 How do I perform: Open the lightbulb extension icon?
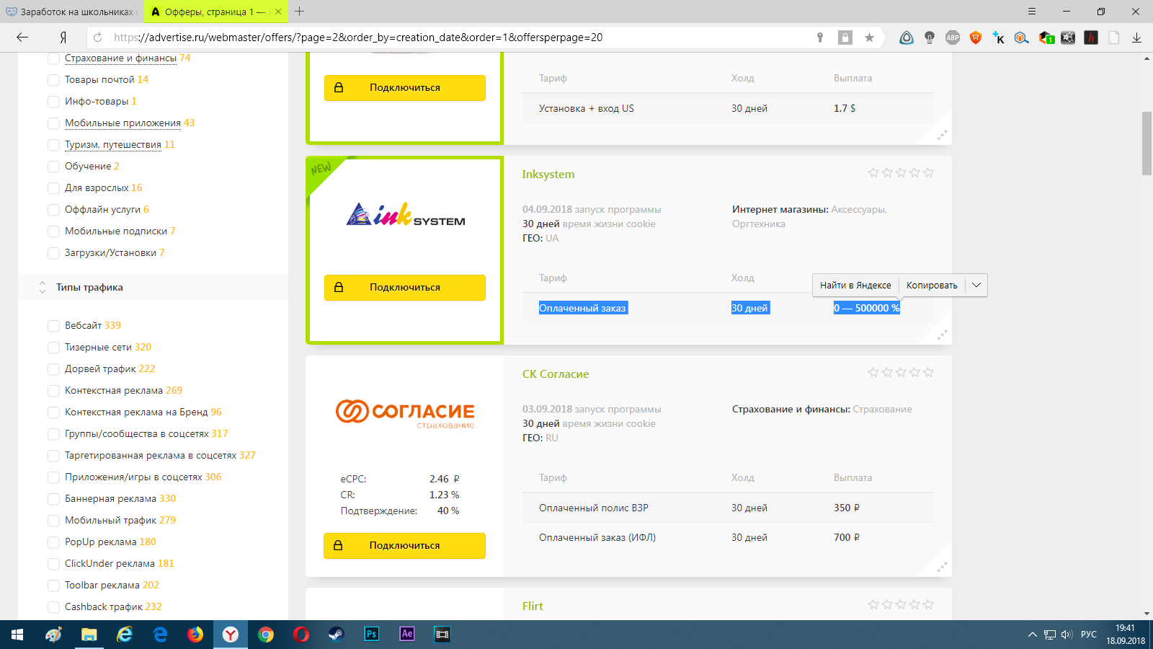[x=930, y=37]
